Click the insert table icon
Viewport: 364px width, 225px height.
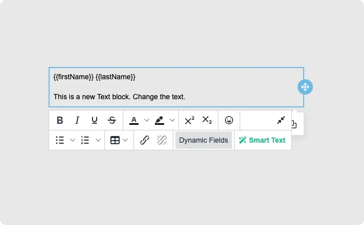tap(115, 140)
